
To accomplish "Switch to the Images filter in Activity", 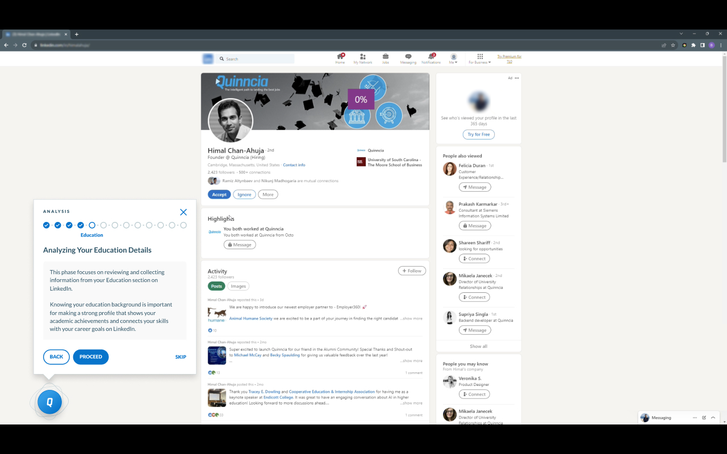I will tap(238, 286).
